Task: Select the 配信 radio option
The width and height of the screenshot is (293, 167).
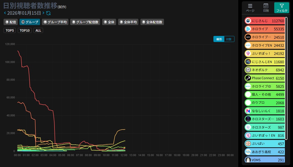Action: point(11,22)
